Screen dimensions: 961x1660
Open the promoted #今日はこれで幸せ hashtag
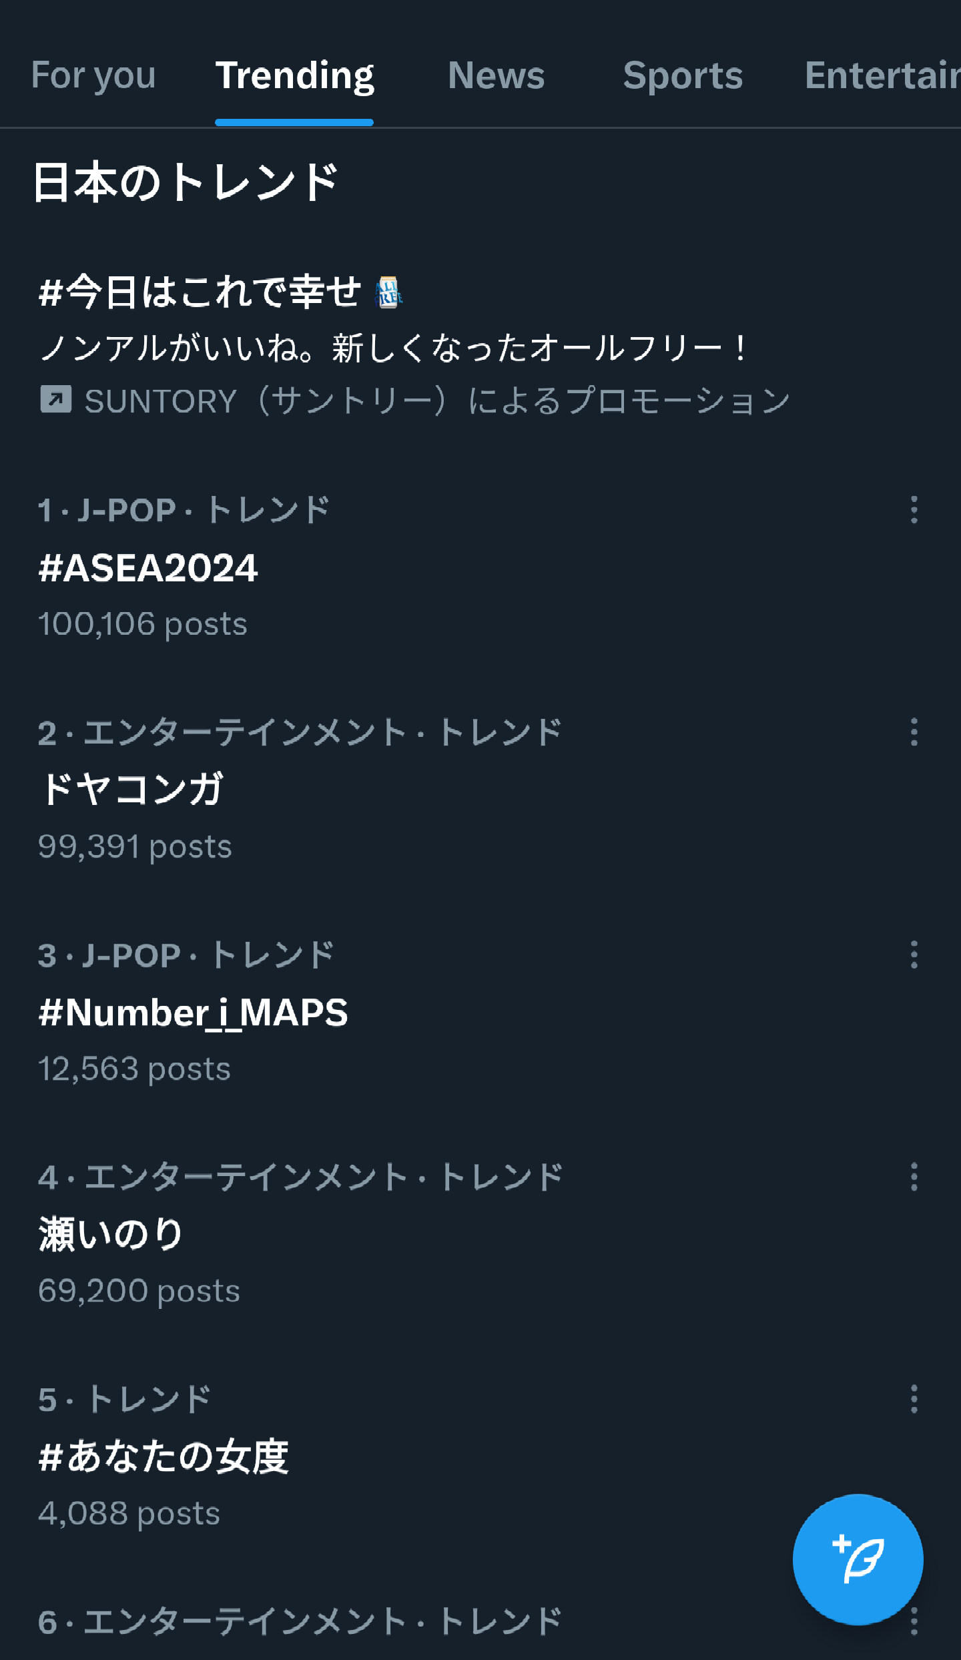[200, 292]
